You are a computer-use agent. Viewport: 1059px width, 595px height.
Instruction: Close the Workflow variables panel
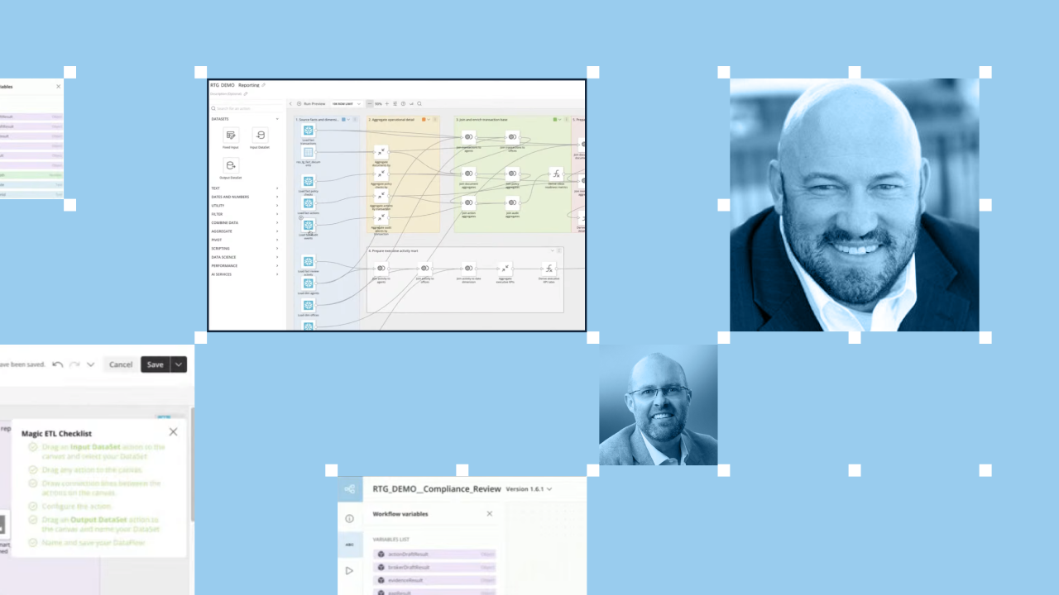coord(489,513)
